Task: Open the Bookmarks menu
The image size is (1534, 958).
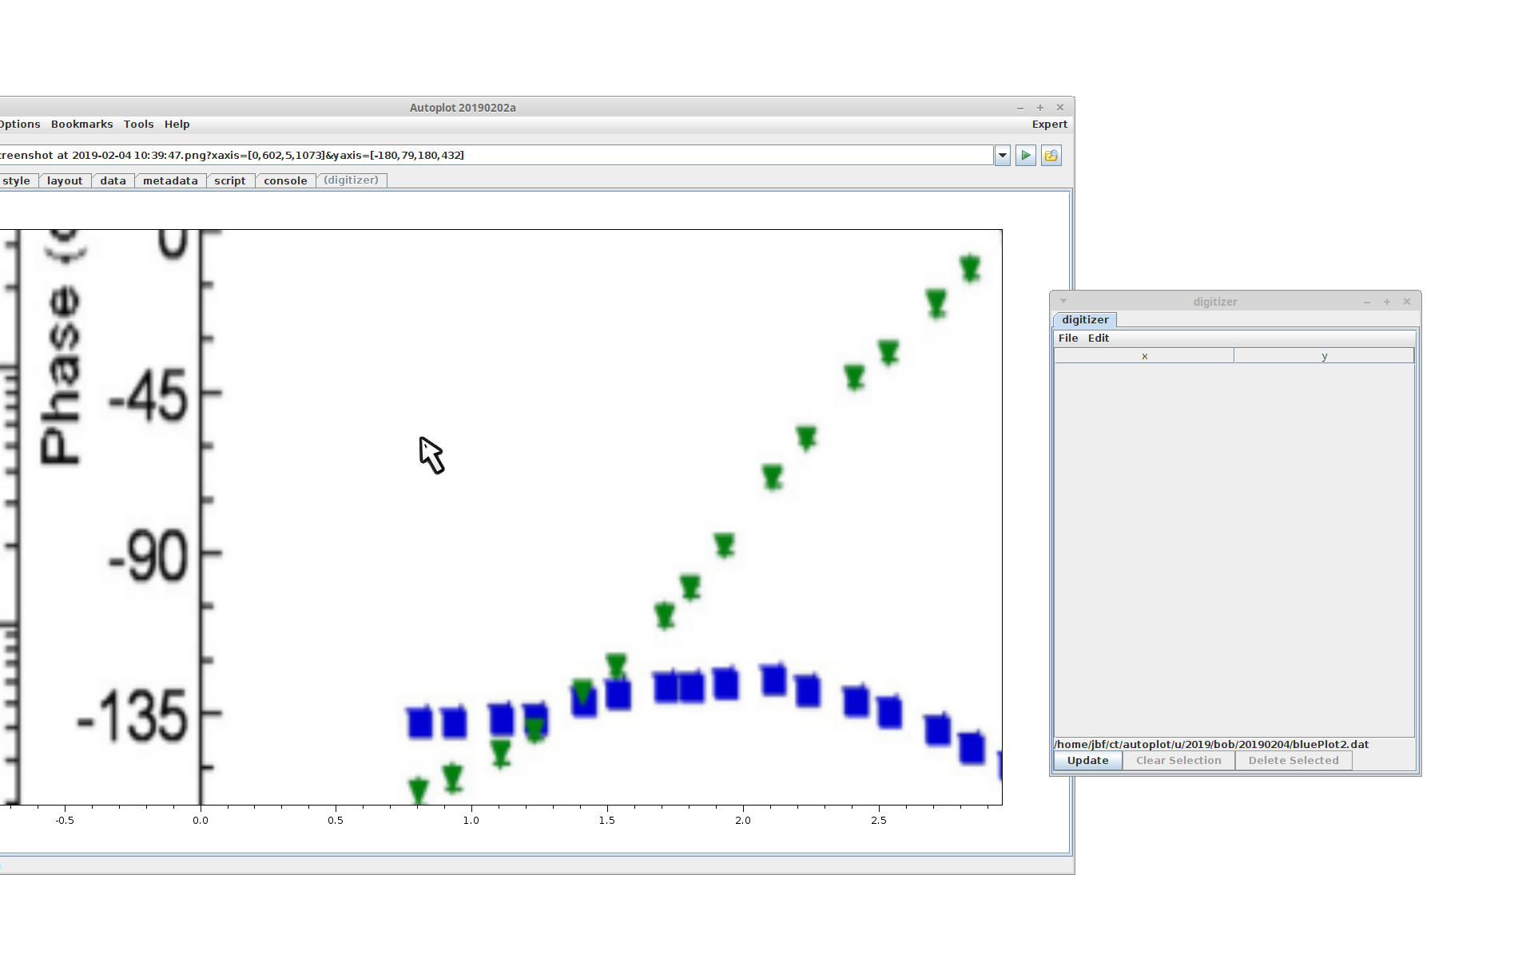Action: pyautogui.click(x=81, y=125)
